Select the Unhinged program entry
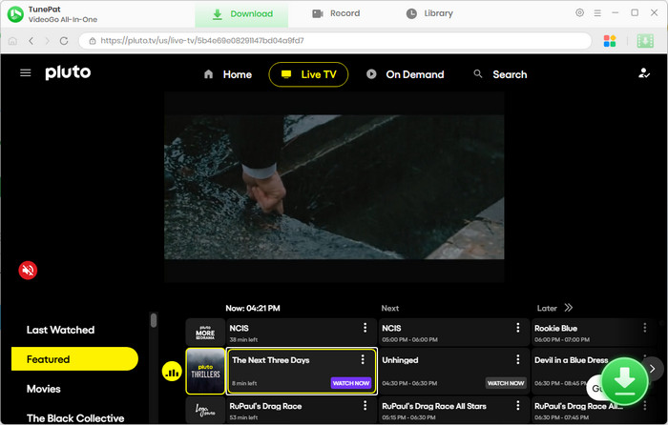668x425 pixels. tap(454, 372)
